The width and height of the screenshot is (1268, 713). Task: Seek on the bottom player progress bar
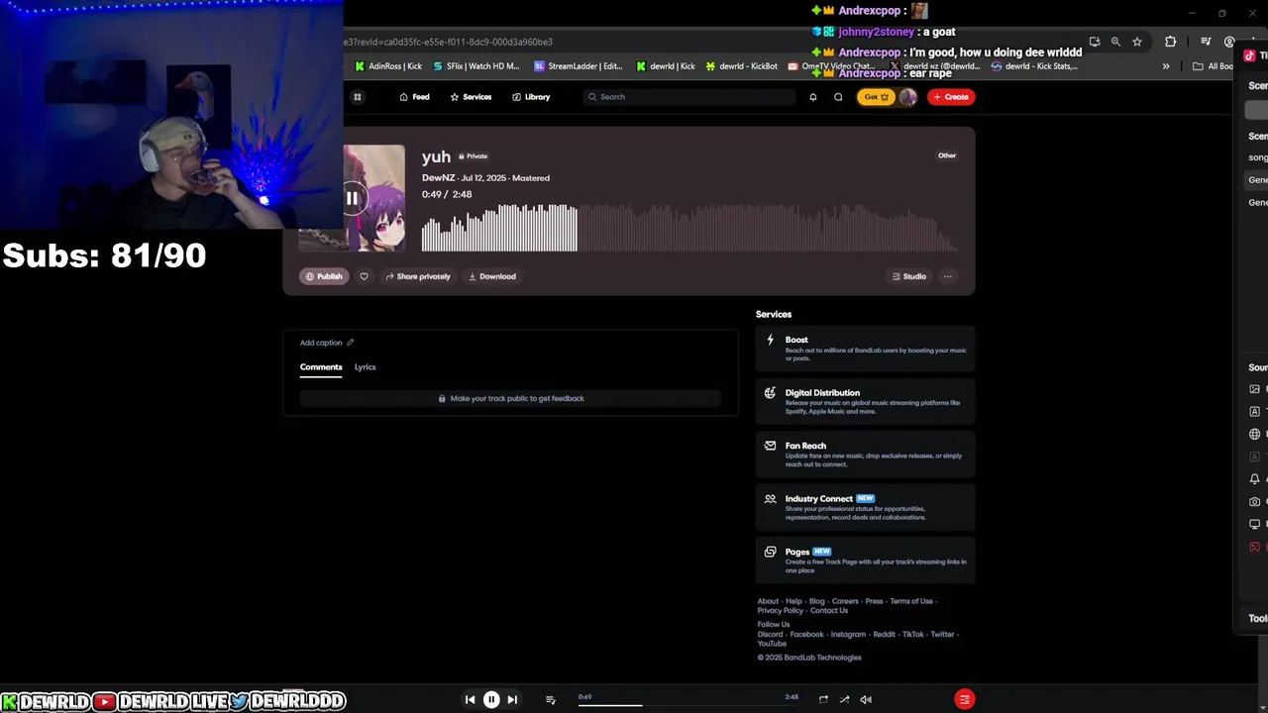[688, 705]
